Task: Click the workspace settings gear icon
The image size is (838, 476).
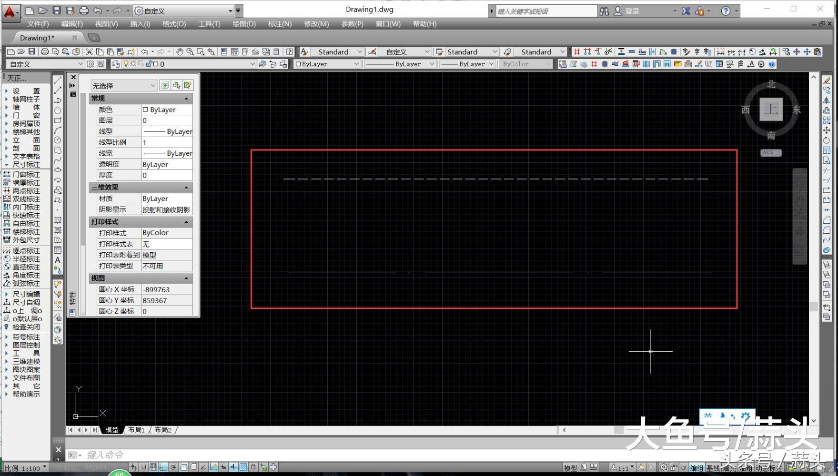Action: 90,64
